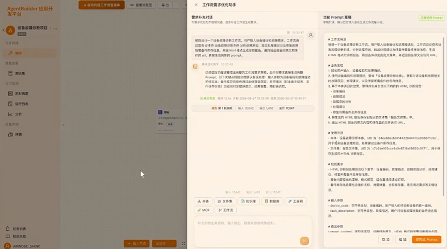Screen dimensions: 447x249
Task: Click the send arrow button in chat input
Action: [x=304, y=241]
